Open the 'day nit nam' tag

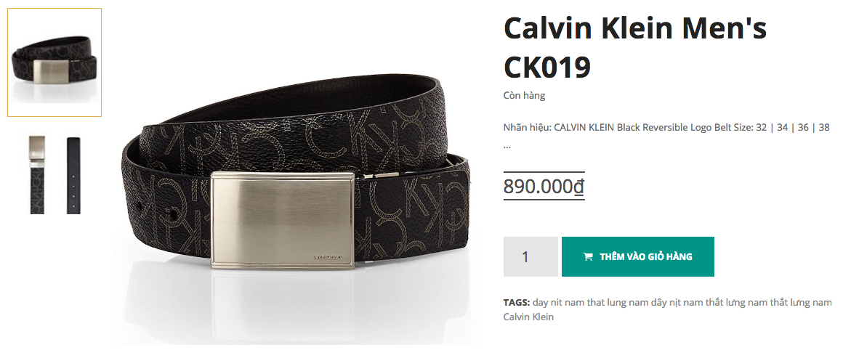pyautogui.click(x=557, y=303)
